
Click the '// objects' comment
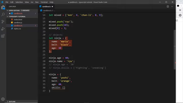click(x=56, y=35)
